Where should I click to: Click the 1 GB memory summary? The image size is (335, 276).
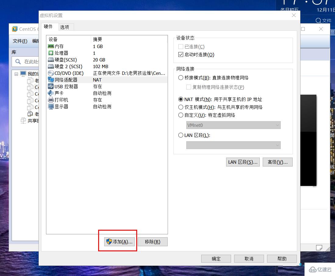(98, 47)
